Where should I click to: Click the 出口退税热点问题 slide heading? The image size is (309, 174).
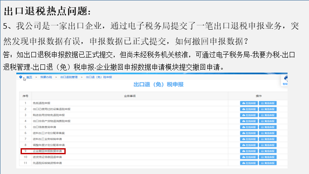click(47, 11)
